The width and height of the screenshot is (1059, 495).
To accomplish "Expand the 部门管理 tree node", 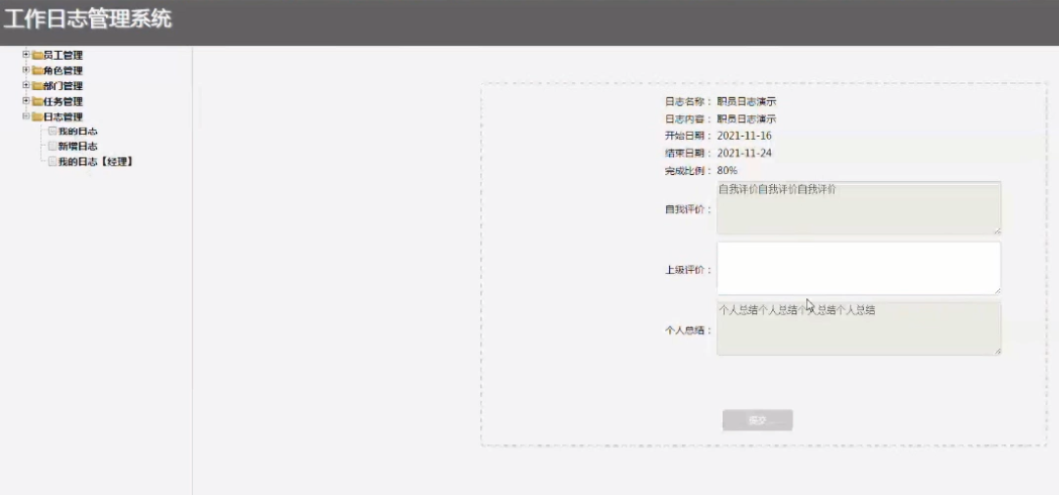I will pyautogui.click(x=25, y=86).
